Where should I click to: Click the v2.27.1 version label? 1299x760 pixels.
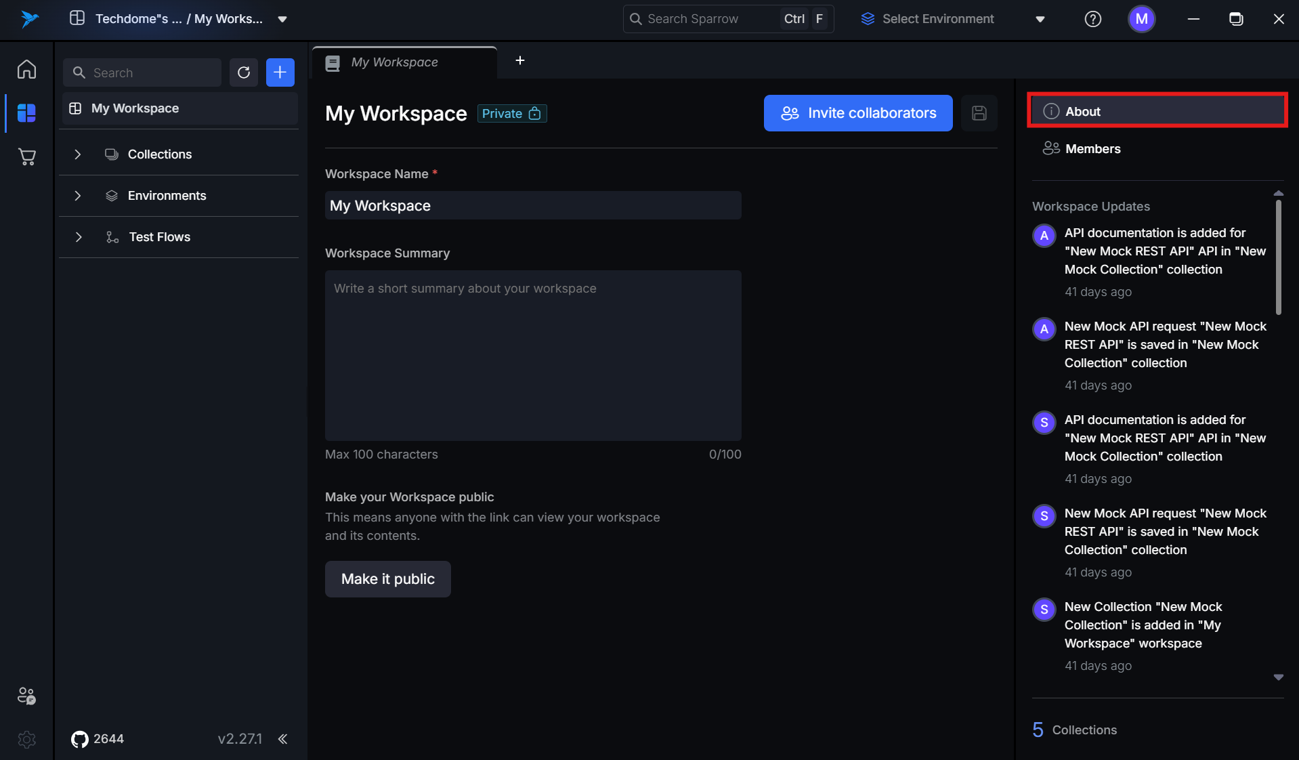pyautogui.click(x=240, y=739)
